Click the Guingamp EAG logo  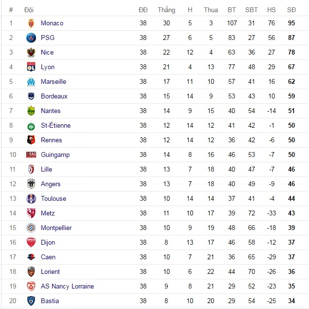click(x=31, y=155)
